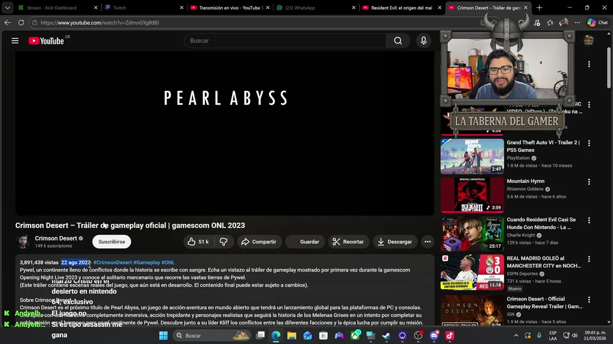
Task: Expand the tab search dropdown arrow
Action: point(7,8)
